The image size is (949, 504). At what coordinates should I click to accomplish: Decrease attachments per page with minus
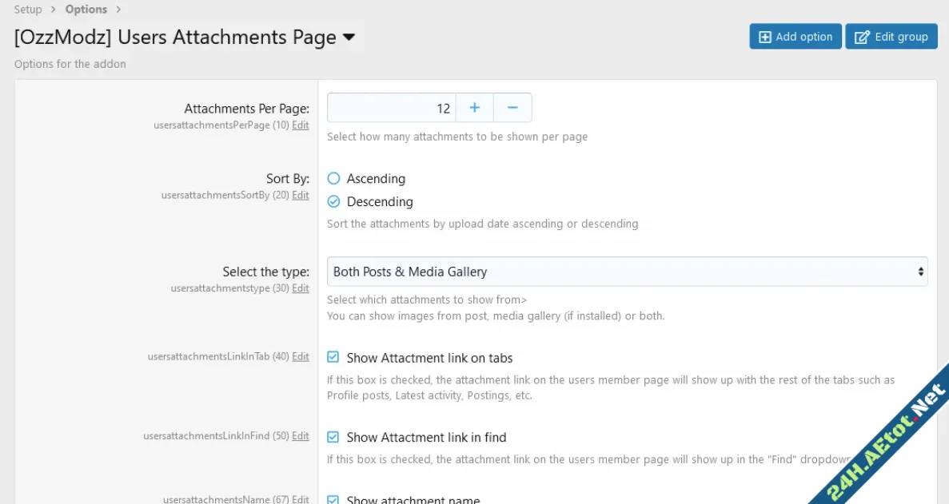pos(512,108)
